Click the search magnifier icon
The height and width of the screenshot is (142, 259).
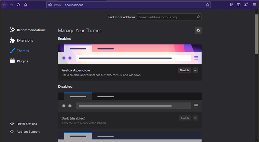tap(198, 17)
